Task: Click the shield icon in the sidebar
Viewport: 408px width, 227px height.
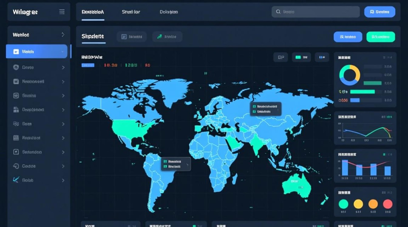Action: [x=16, y=67]
